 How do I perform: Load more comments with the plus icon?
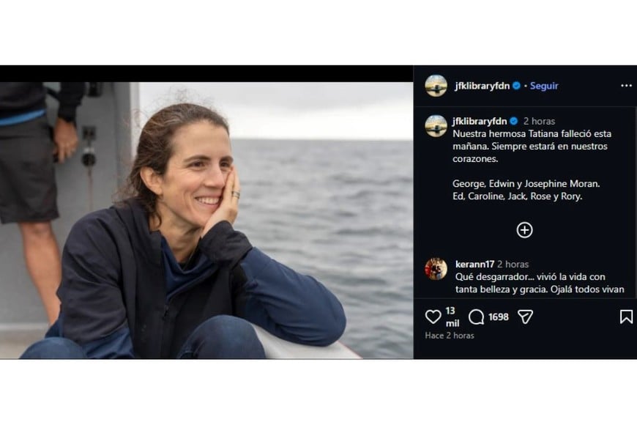524,230
